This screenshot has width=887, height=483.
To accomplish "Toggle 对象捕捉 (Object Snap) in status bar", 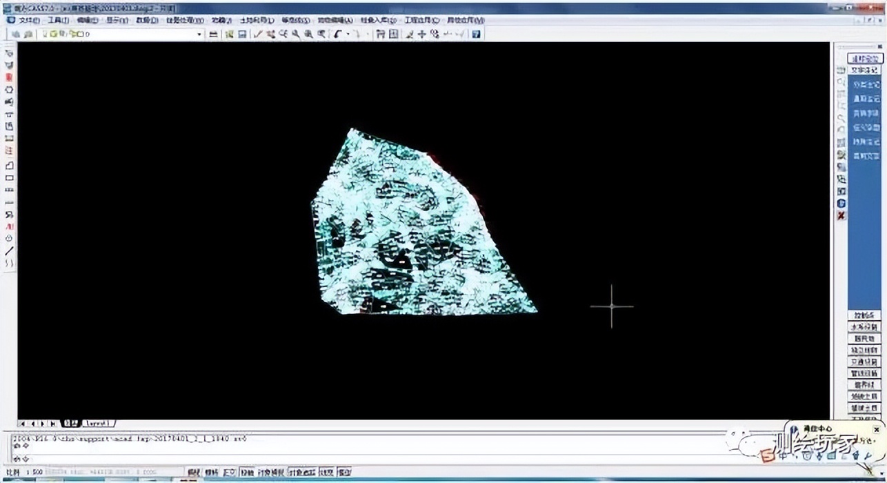I will click(272, 473).
